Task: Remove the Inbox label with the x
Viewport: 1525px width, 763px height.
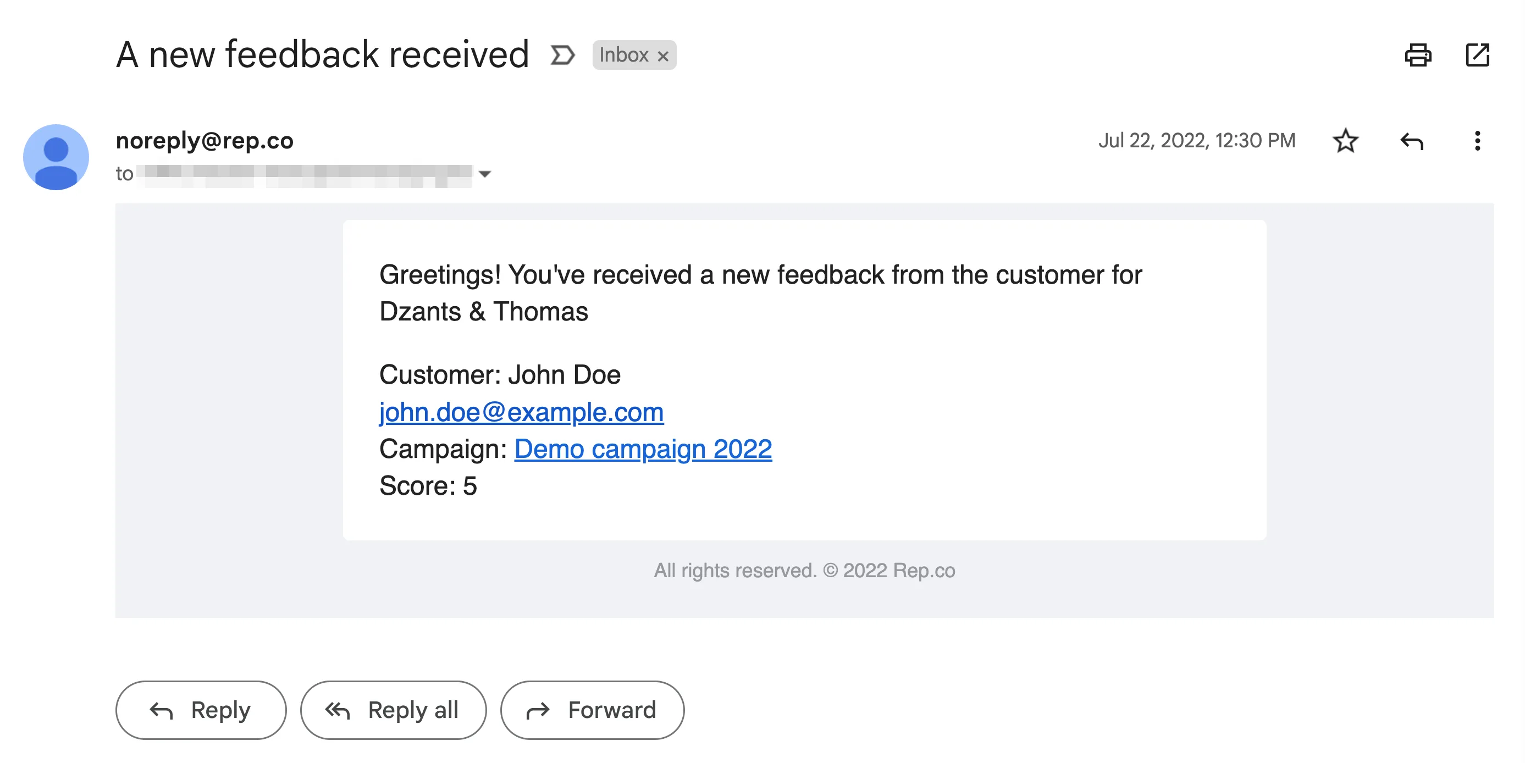Action: [x=663, y=56]
